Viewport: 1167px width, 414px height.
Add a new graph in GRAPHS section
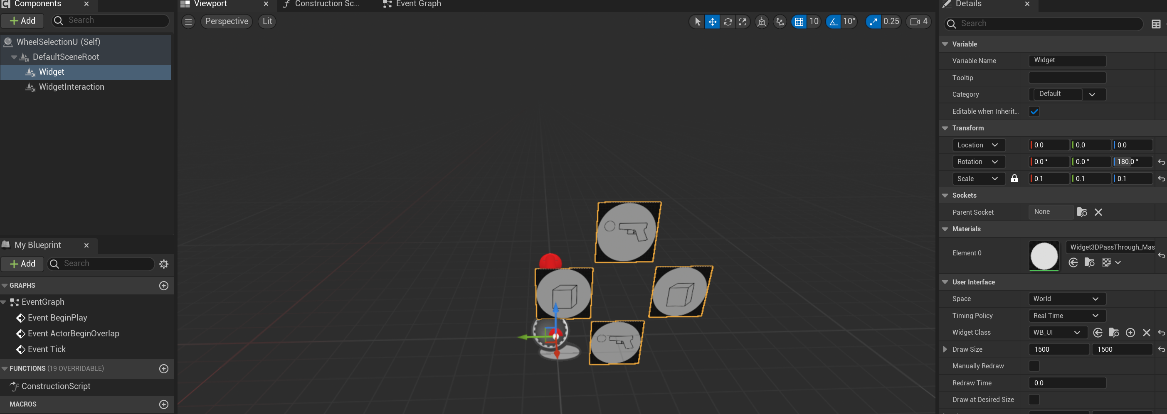pyautogui.click(x=164, y=286)
